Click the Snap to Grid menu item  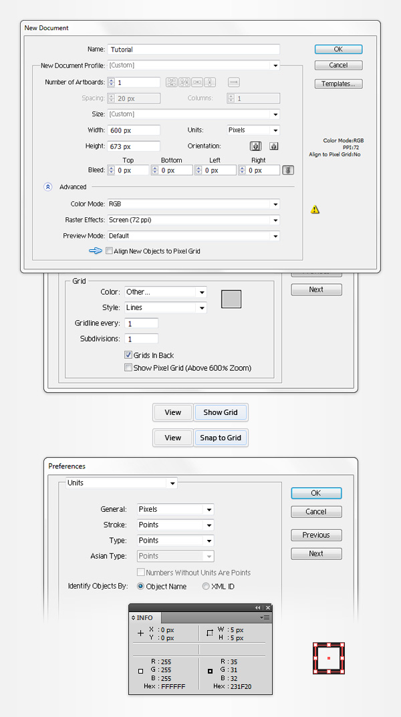click(221, 438)
